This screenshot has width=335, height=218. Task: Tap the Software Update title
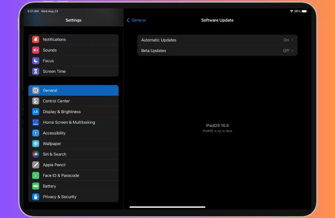(217, 20)
